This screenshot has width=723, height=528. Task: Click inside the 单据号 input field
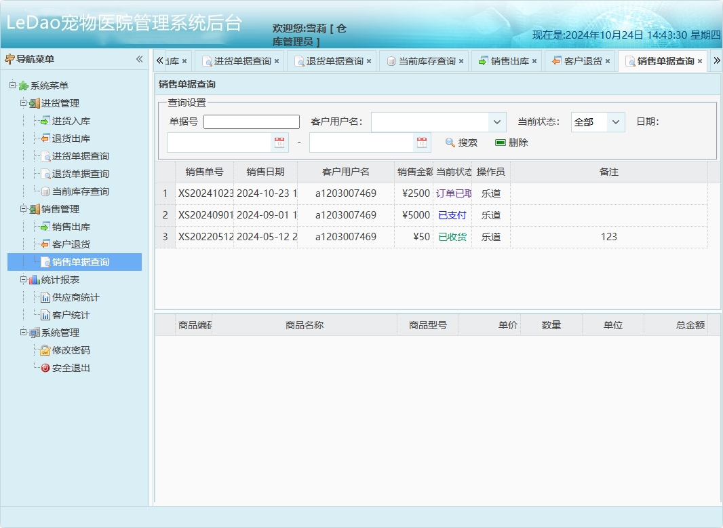tap(251, 121)
